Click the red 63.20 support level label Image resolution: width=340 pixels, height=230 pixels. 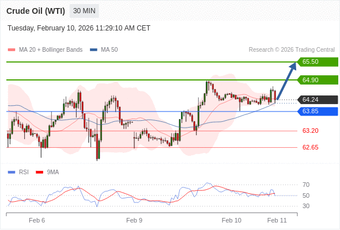pyautogui.click(x=310, y=131)
